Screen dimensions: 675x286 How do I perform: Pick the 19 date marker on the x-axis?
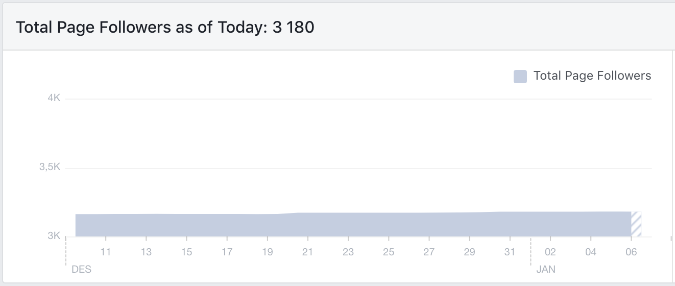[x=267, y=252]
